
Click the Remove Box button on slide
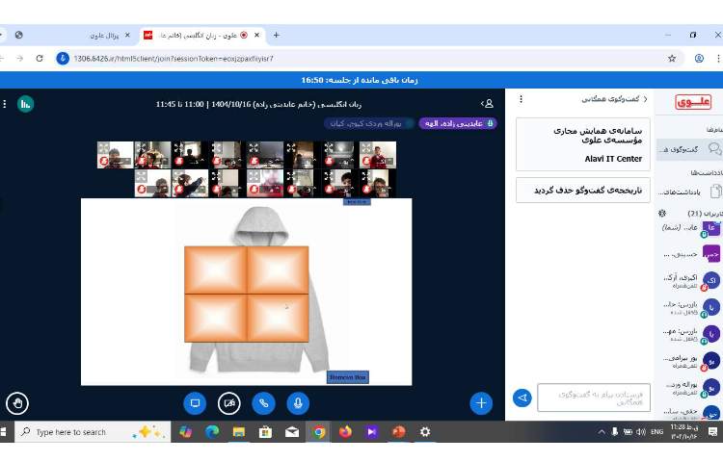pos(348,377)
